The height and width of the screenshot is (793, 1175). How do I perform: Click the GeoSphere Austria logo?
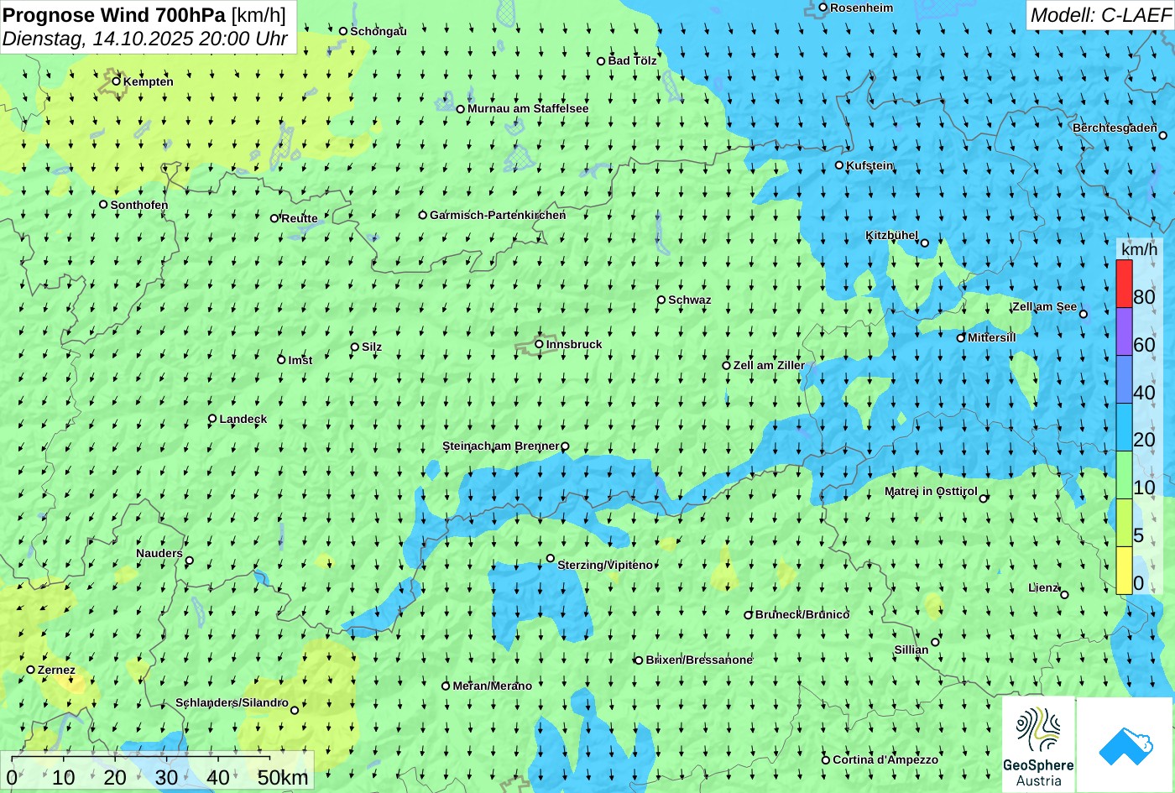click(x=1038, y=744)
